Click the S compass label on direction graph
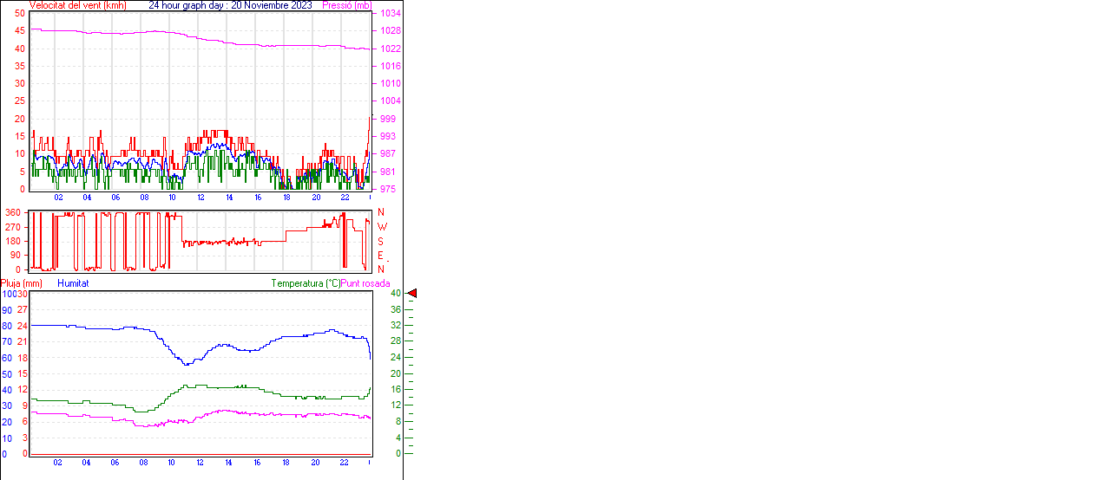Screen dimensions: 1111x480 click(x=381, y=242)
